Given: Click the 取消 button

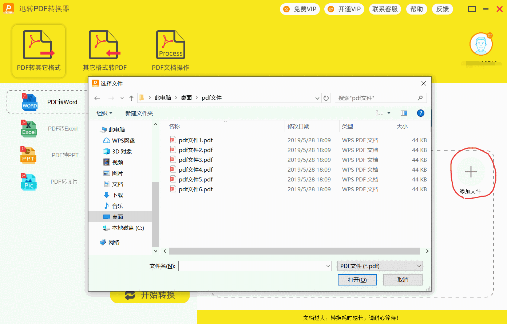Looking at the screenshot, I should pyautogui.click(x=403, y=280).
